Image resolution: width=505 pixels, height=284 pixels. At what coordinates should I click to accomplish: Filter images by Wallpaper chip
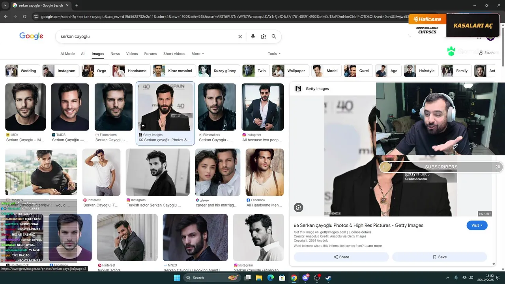(x=290, y=71)
